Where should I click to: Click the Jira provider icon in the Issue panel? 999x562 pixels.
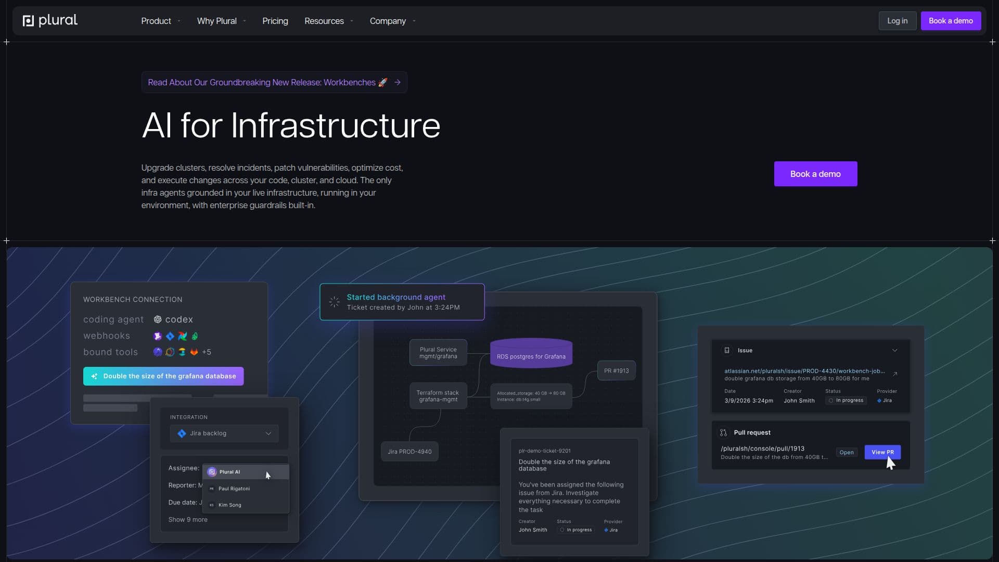pos(879,401)
